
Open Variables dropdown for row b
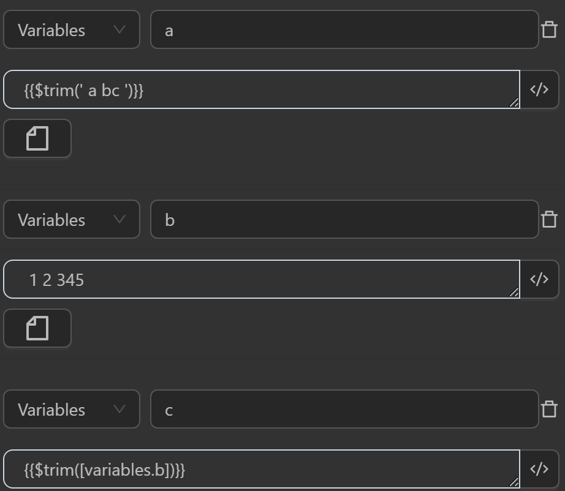pyautogui.click(x=72, y=220)
